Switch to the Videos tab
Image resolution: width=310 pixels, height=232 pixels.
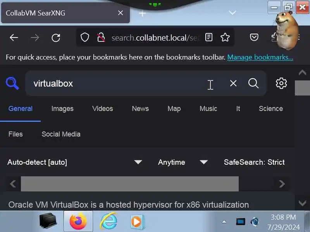pos(103,109)
